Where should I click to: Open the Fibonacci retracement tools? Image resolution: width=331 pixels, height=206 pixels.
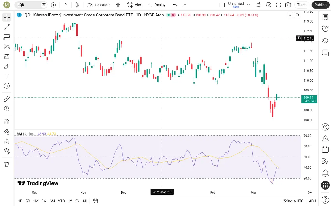click(x=7, y=37)
